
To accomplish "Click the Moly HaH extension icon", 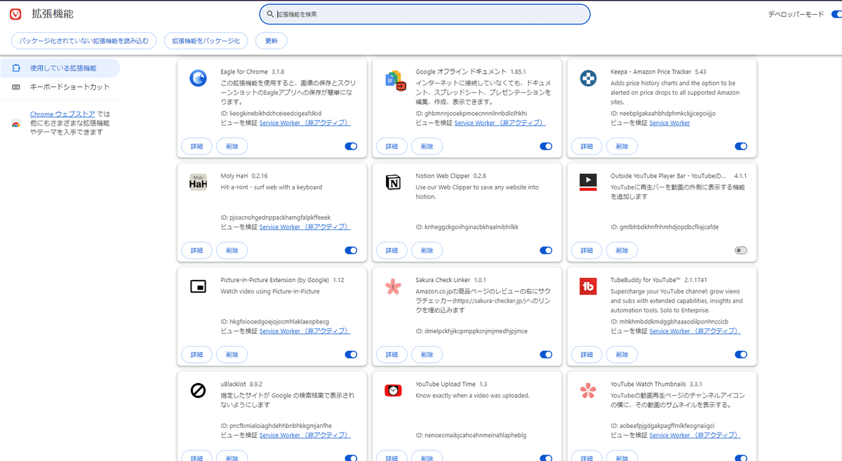I will (x=197, y=182).
